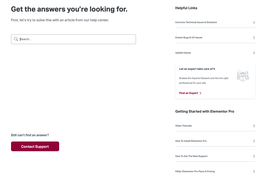Click the experts group illustration icon
The image size is (265, 178).
(x=243, y=76)
